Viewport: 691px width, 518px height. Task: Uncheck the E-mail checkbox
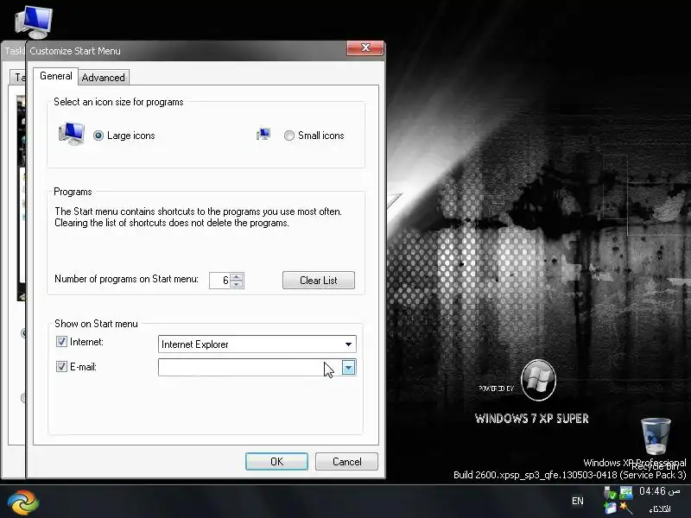pos(61,366)
